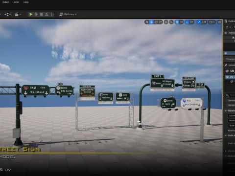Select NORTH City Center sign in viewport
The image size is (235, 176).
pyautogui.click(x=64, y=90)
